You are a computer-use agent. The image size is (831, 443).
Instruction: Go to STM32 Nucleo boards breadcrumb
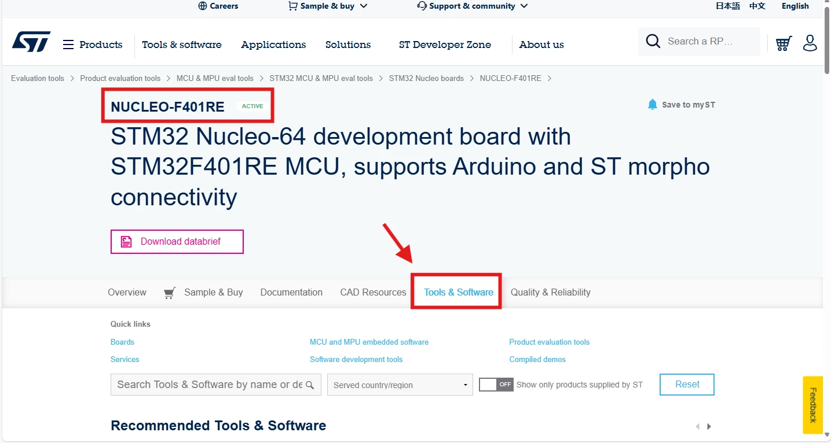click(x=426, y=78)
